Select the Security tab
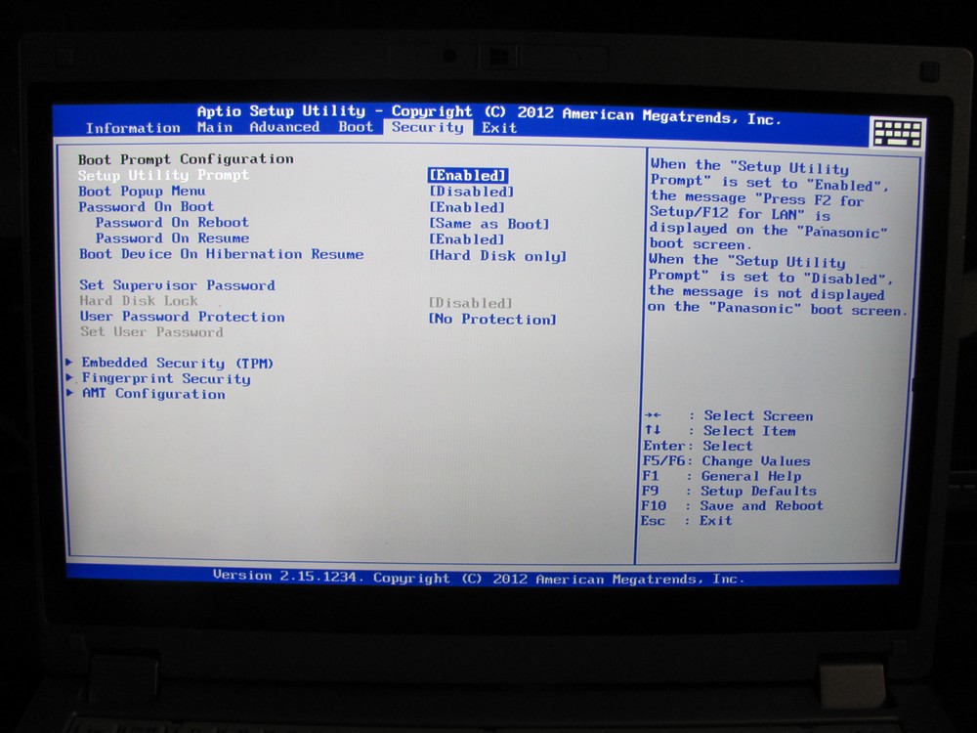Image resolution: width=977 pixels, height=733 pixels. (x=428, y=127)
